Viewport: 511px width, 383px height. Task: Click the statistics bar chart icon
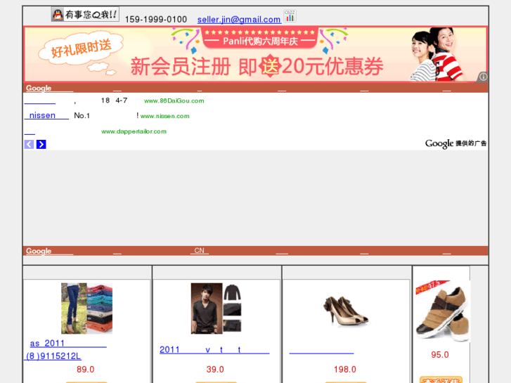(x=290, y=16)
